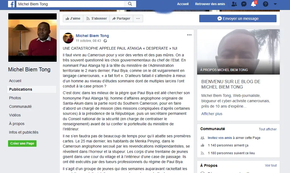
Task: Open friend requests icon in top bar
Action: pyautogui.click(x=234, y=4)
